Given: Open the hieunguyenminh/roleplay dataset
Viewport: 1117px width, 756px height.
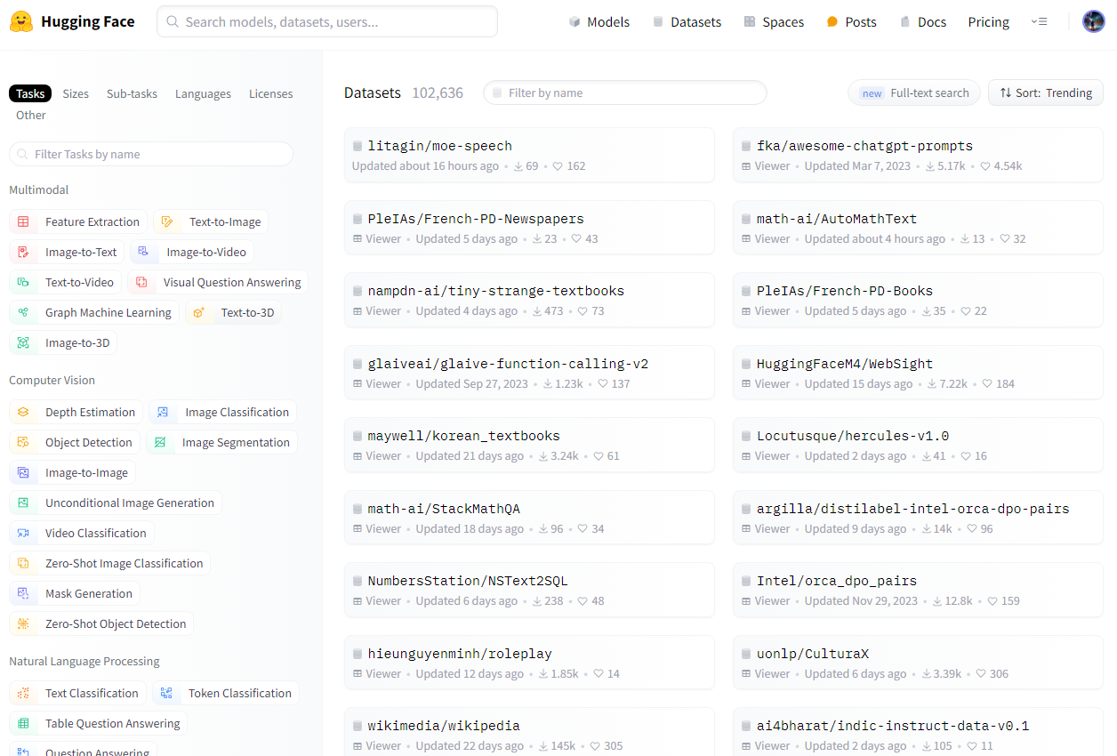Looking at the screenshot, I should 529,664.
